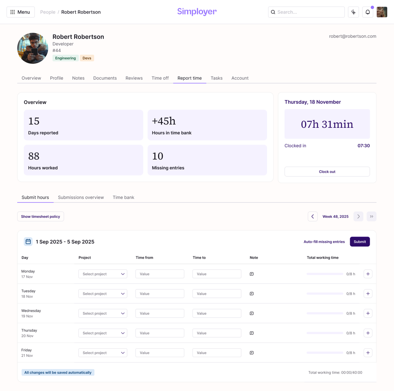Add a note for Tuesday
394x391 pixels.
252,294
